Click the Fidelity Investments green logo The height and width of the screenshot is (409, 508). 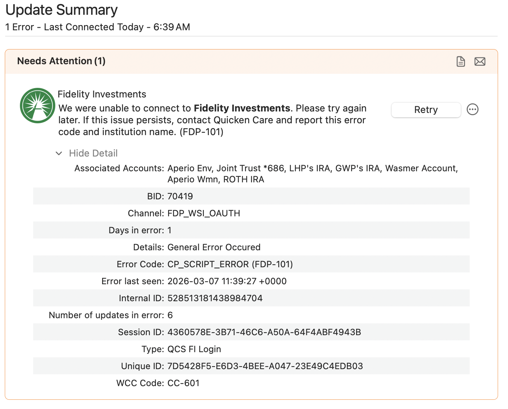(38, 106)
